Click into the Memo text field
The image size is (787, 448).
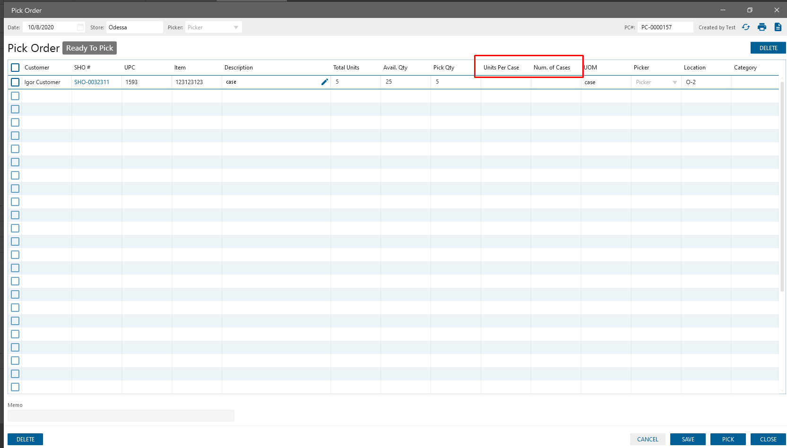121,415
